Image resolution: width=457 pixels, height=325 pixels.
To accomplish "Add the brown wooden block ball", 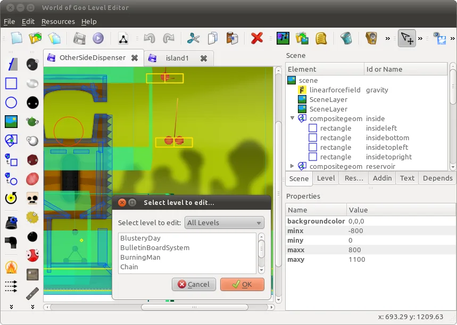I will [32, 275].
